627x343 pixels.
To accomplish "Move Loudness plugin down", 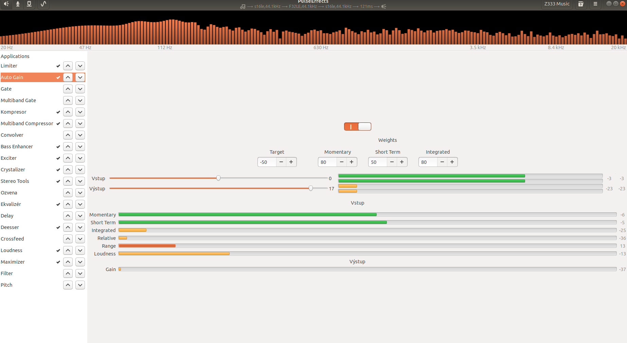I will pyautogui.click(x=80, y=250).
